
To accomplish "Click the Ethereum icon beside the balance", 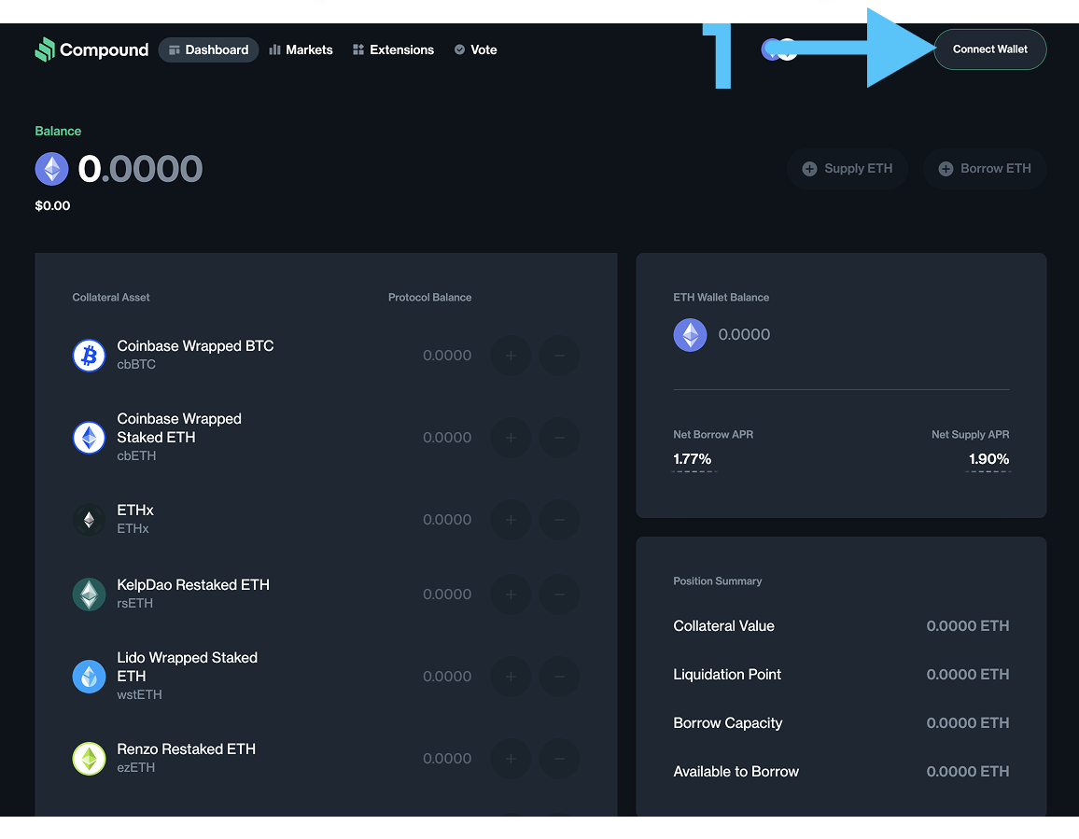I will [52, 169].
